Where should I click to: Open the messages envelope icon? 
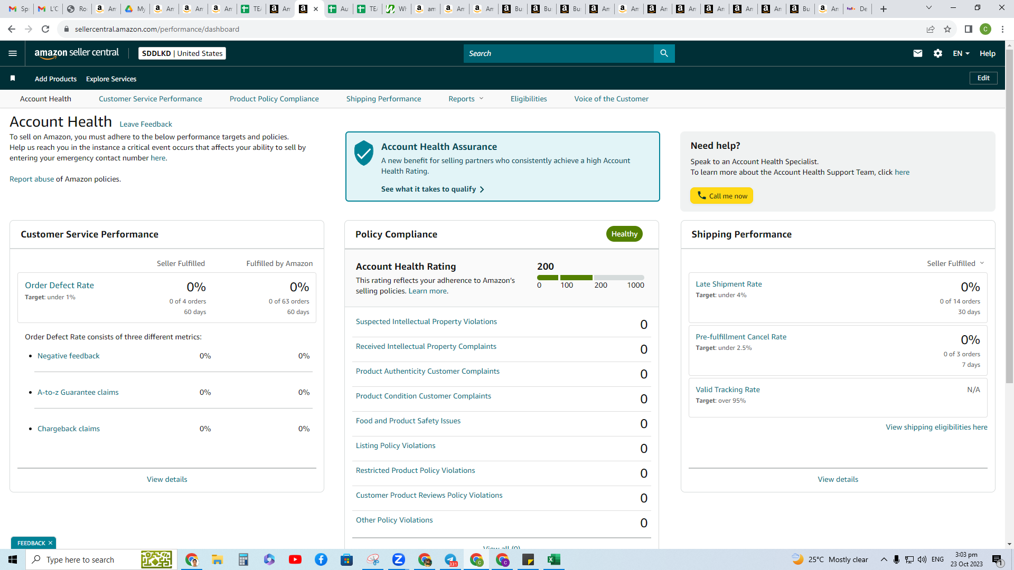(918, 53)
